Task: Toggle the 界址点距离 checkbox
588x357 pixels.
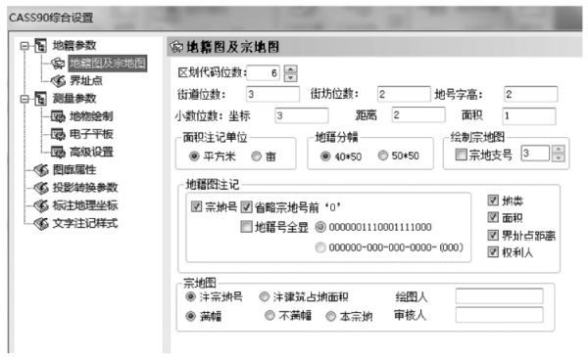Action: [493, 235]
